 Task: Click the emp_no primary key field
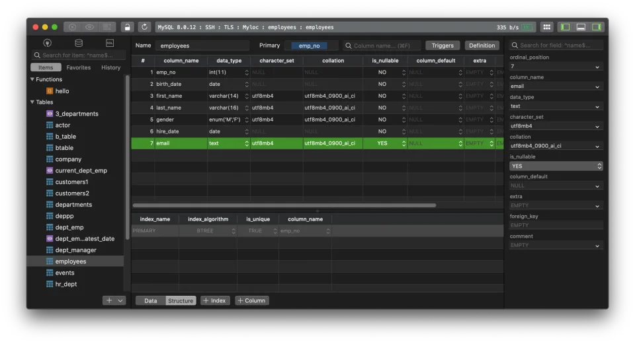point(310,46)
